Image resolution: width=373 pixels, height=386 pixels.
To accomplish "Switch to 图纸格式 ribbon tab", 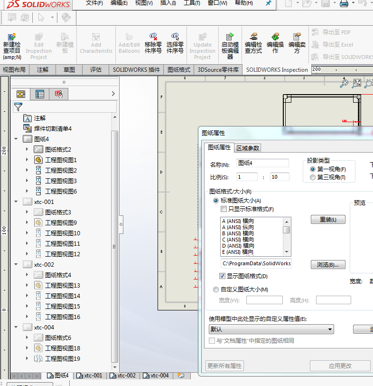I will click(x=178, y=70).
